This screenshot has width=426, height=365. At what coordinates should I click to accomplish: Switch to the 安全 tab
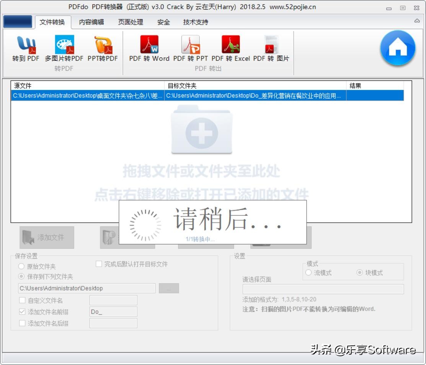point(163,22)
